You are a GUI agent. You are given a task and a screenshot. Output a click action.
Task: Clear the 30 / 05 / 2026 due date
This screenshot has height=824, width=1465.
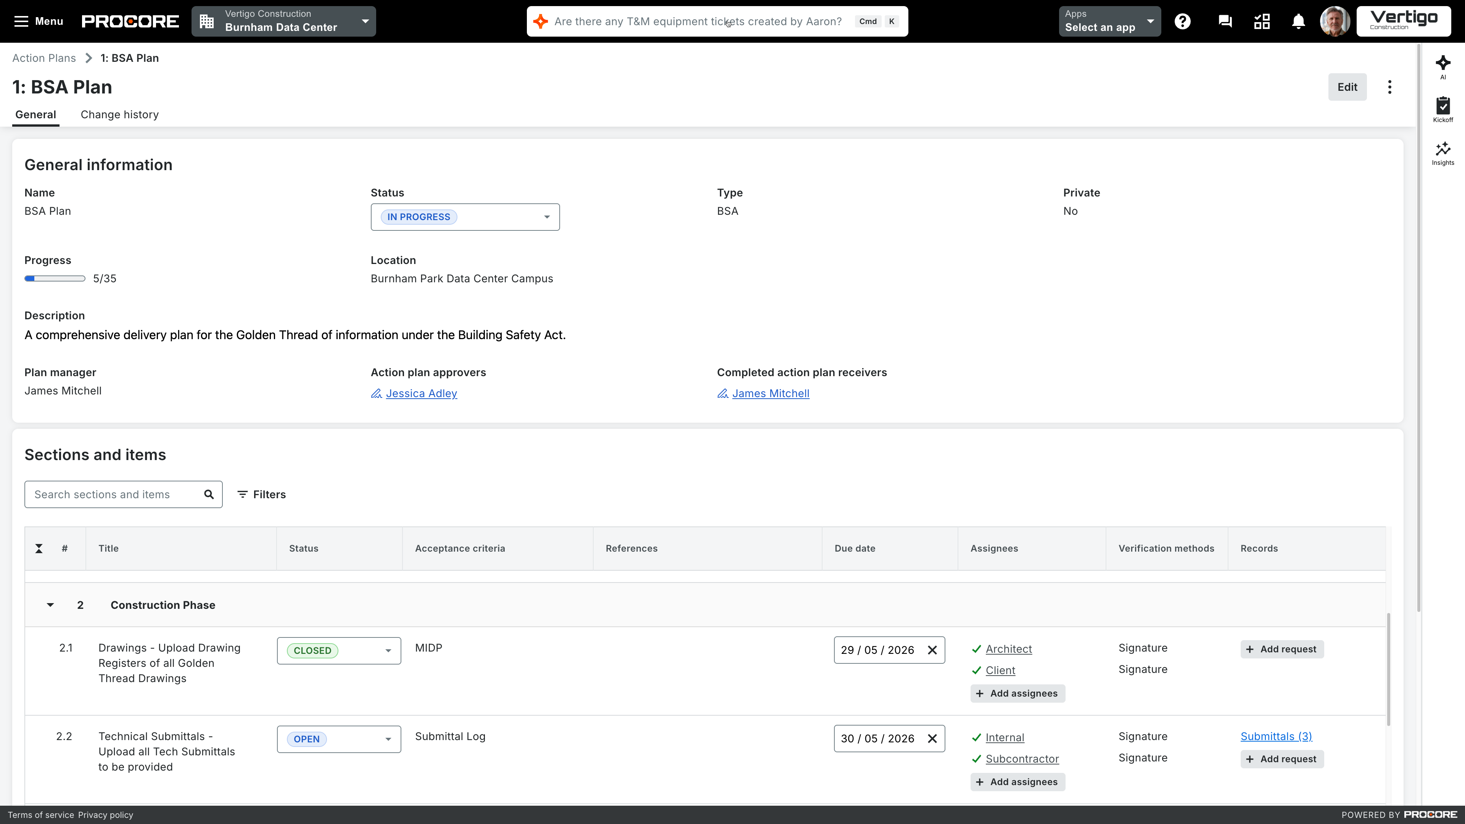(932, 739)
